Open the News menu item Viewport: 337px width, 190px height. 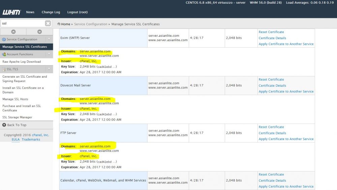[30, 12]
